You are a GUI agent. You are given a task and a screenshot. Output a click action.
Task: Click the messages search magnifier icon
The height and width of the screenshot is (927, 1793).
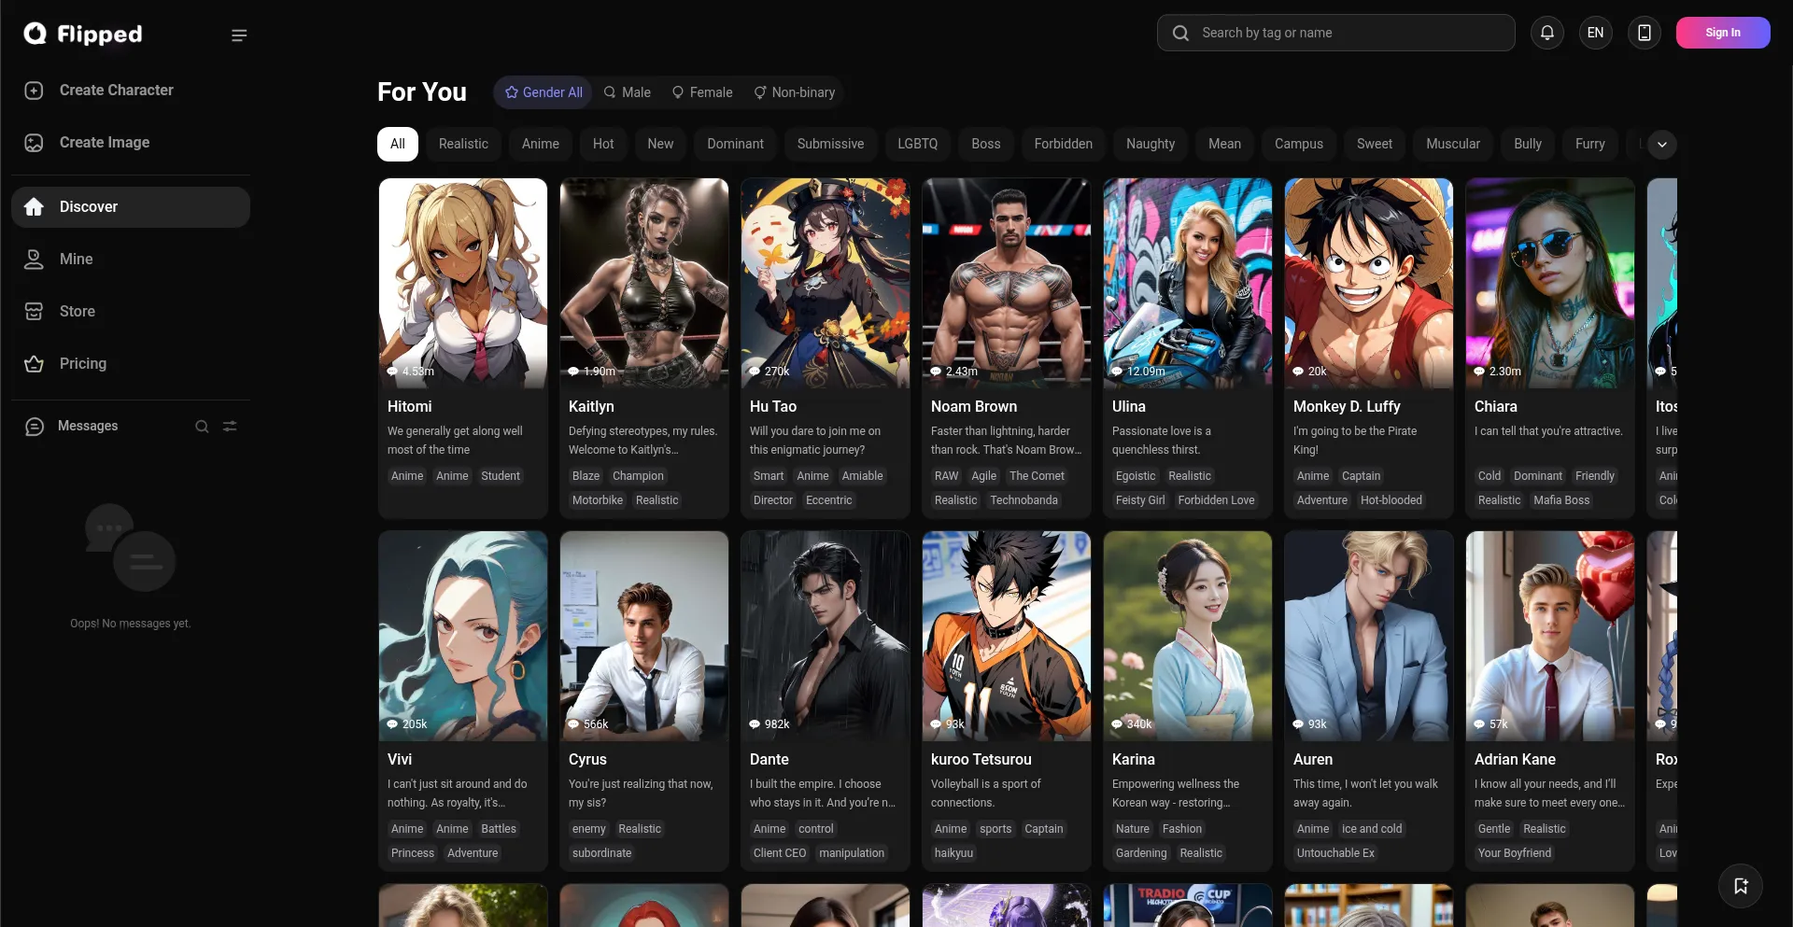click(202, 427)
